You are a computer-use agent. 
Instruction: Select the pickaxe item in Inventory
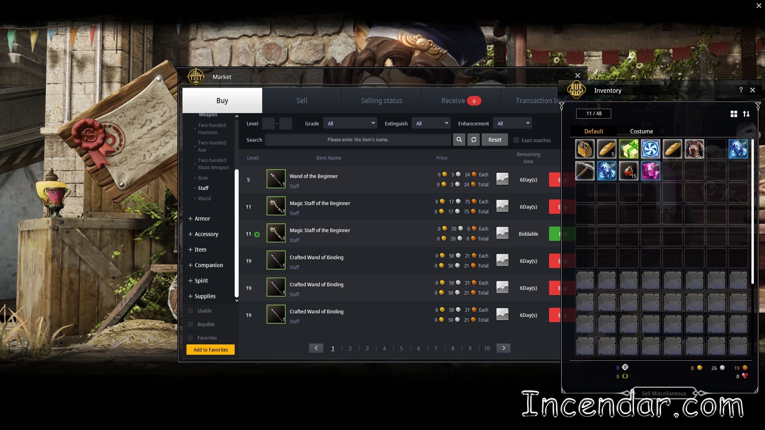click(x=585, y=171)
